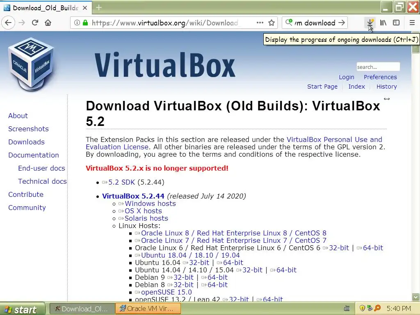
Task: Open End-user docs
Action: 41,168
